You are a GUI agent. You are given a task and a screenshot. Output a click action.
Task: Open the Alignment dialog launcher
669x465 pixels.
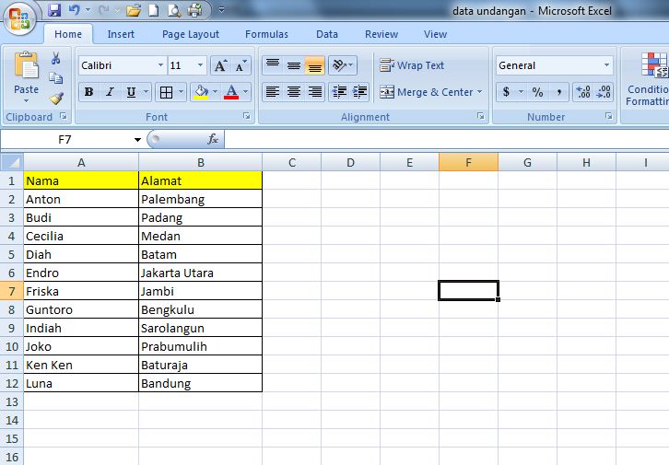(481, 116)
